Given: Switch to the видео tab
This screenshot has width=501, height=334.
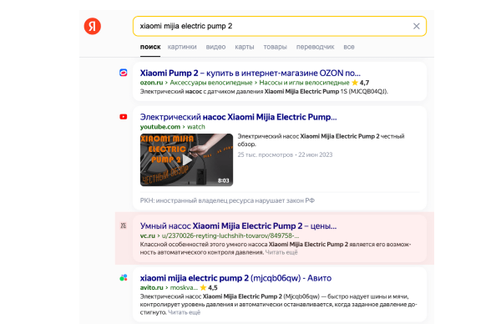Looking at the screenshot, I should coord(215,47).
